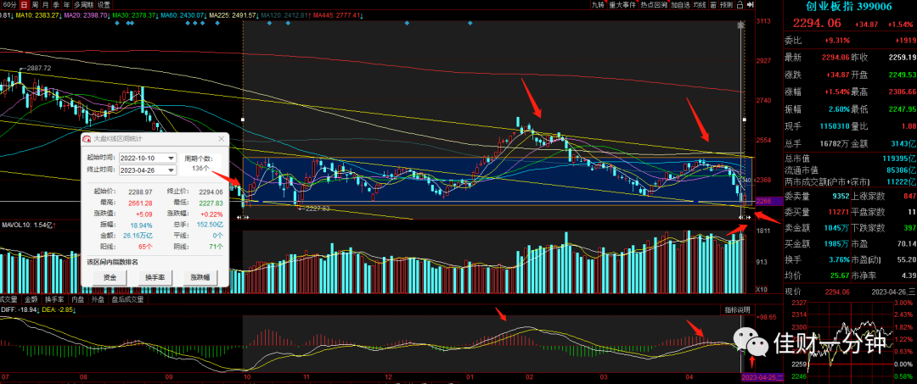Click the MA225 moving average label
This screenshot has height=384, width=917.
click(233, 15)
